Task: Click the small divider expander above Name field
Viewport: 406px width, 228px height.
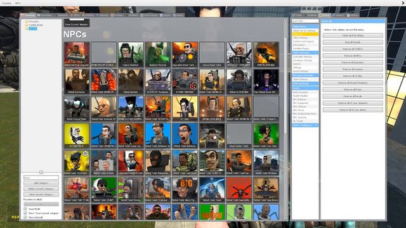Action: pos(41,172)
